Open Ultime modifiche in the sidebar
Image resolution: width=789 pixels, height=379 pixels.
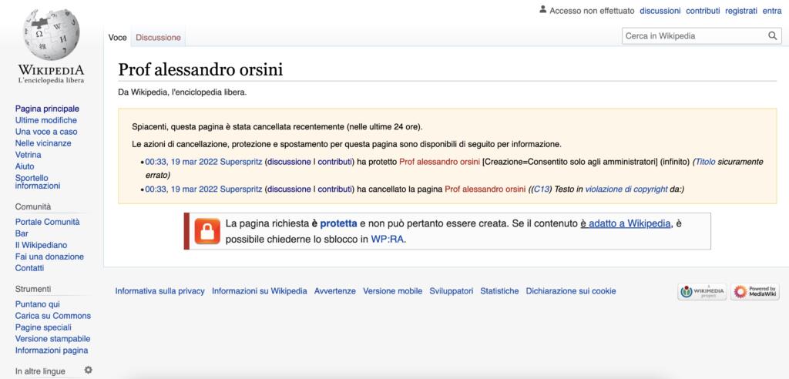(46, 120)
